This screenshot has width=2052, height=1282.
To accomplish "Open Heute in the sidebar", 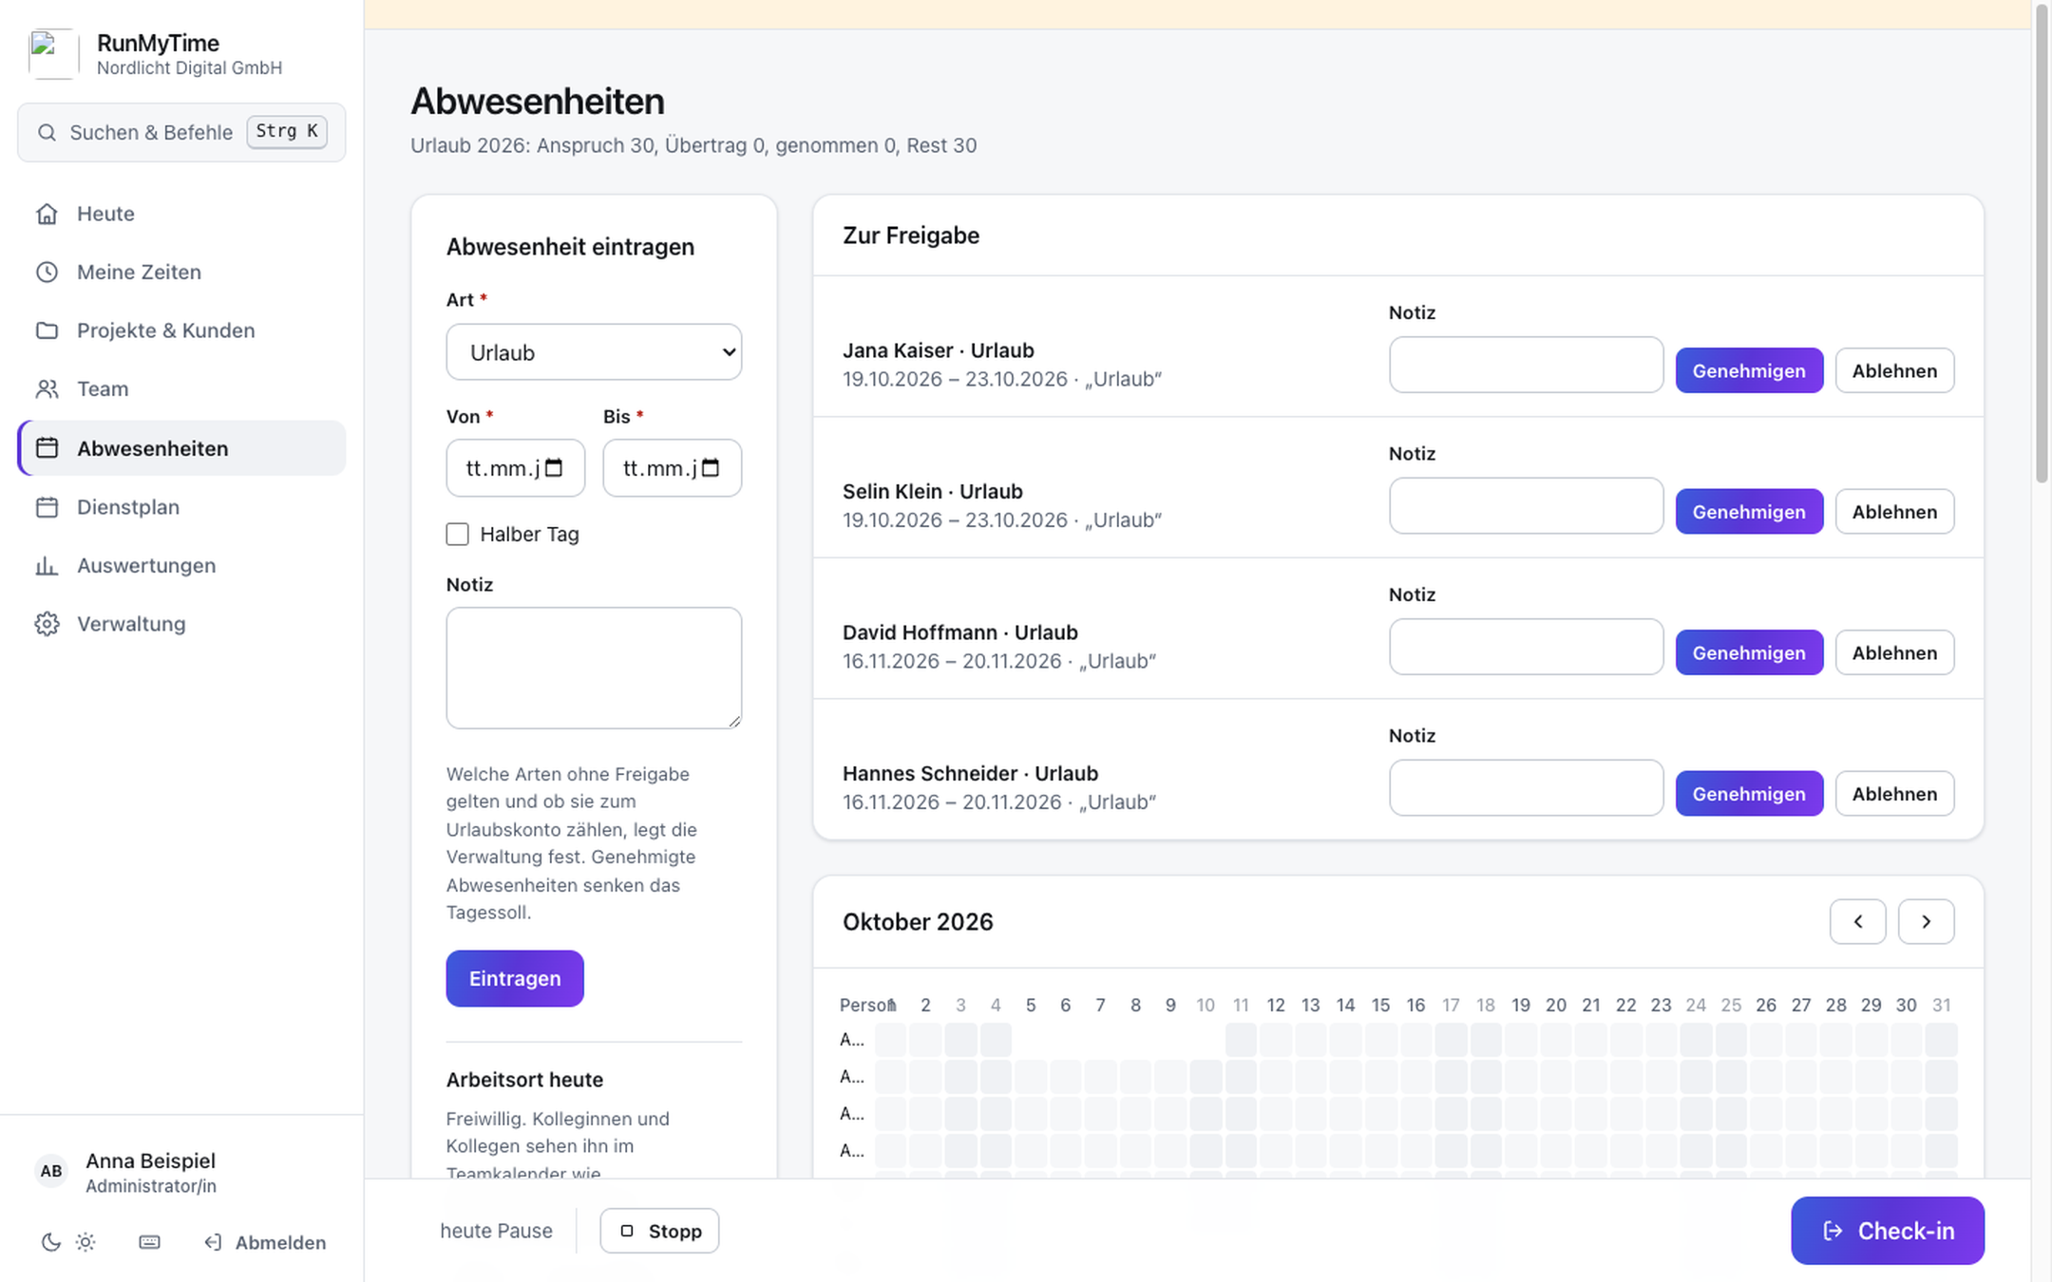I will (181, 214).
